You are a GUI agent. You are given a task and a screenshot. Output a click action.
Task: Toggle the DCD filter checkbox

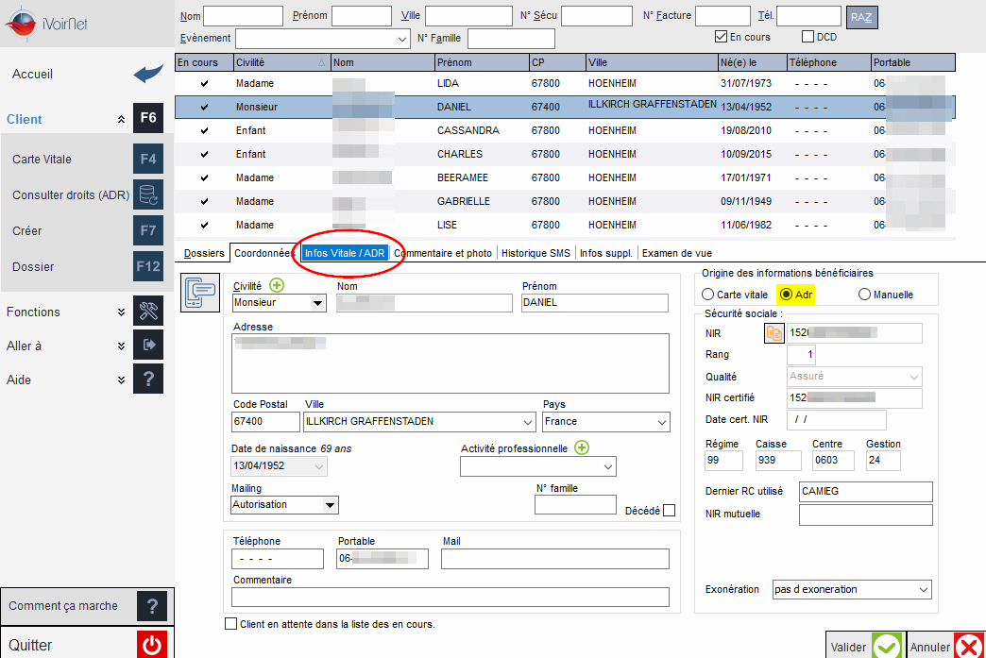click(x=808, y=37)
